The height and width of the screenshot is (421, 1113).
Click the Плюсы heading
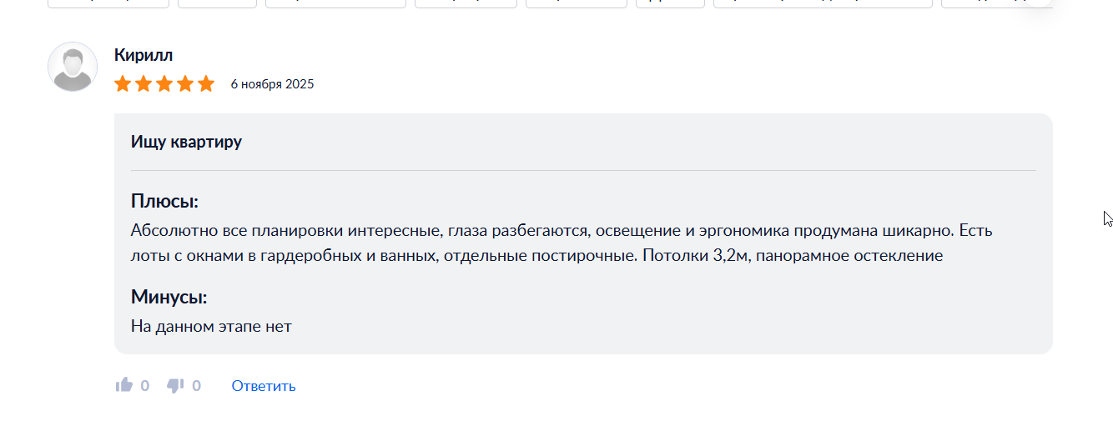pos(164,201)
